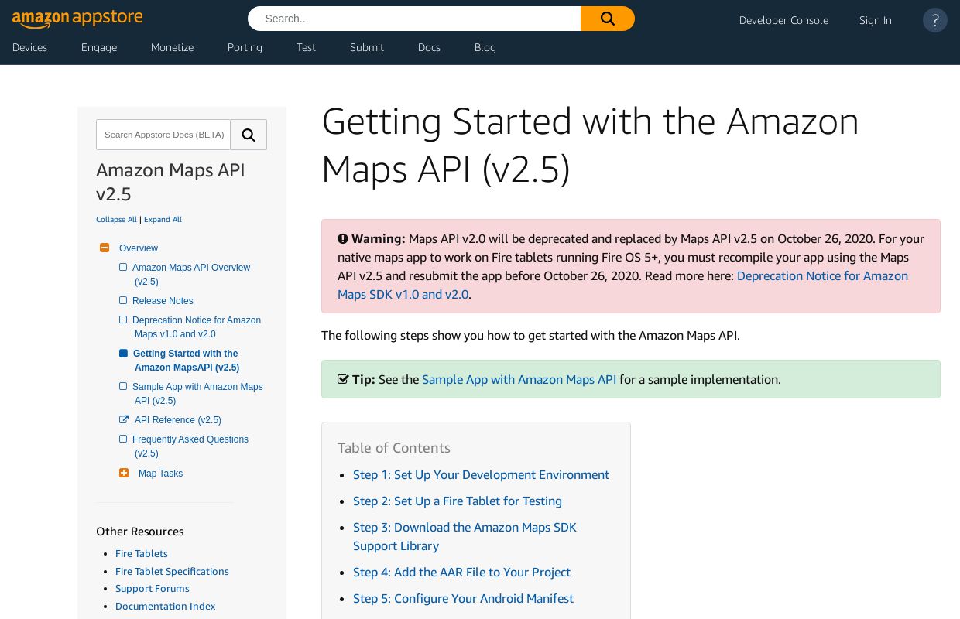Jump to Step 3: Download Amazon Maps SDK
The height and width of the screenshot is (619, 960).
coord(465,536)
